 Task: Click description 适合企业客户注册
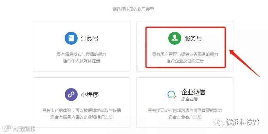click(x=185, y=117)
